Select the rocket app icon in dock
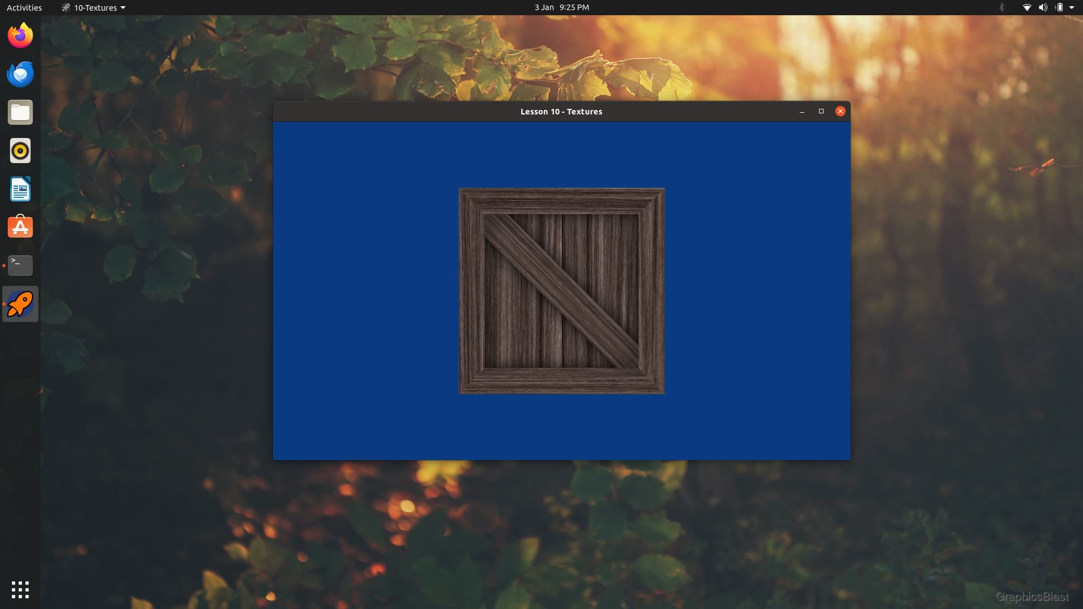The height and width of the screenshot is (609, 1083). pos(20,304)
